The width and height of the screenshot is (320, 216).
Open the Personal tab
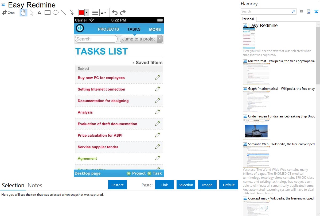click(248, 19)
